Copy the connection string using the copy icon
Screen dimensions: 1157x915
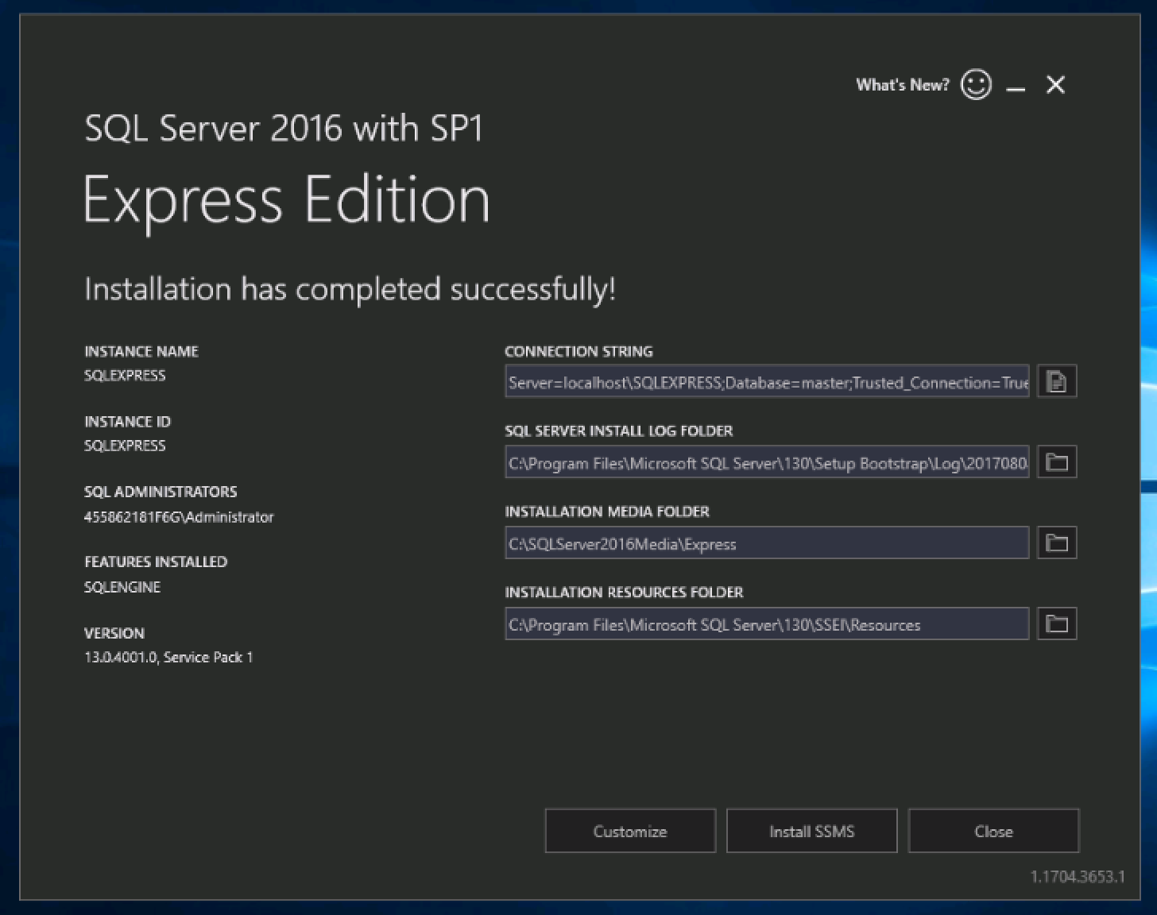click(1056, 382)
